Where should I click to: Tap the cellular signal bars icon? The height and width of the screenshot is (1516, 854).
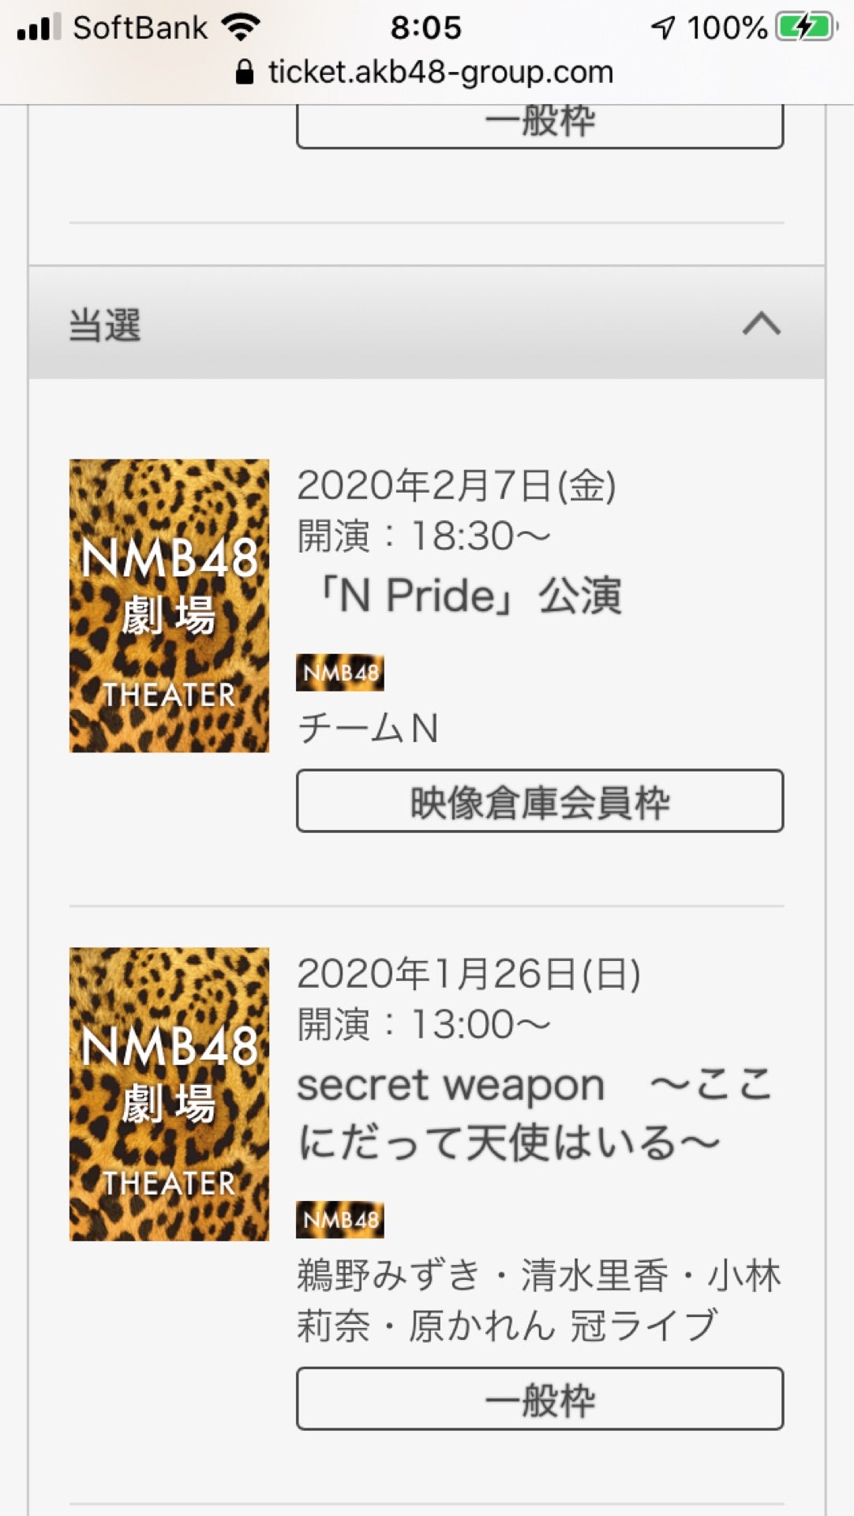pos(39,28)
